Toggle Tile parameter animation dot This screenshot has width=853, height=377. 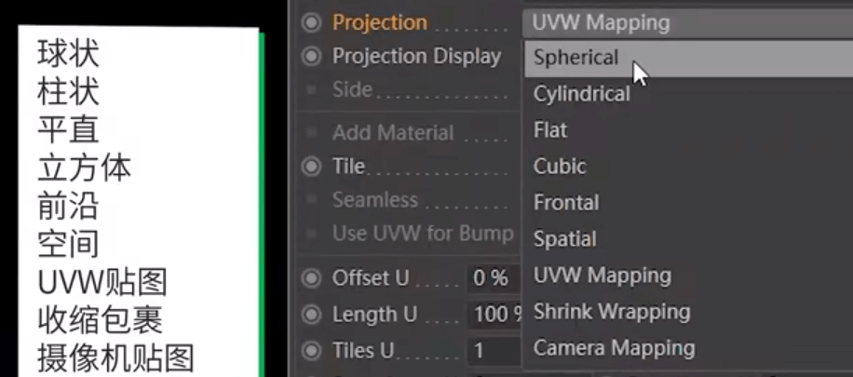coord(311,166)
